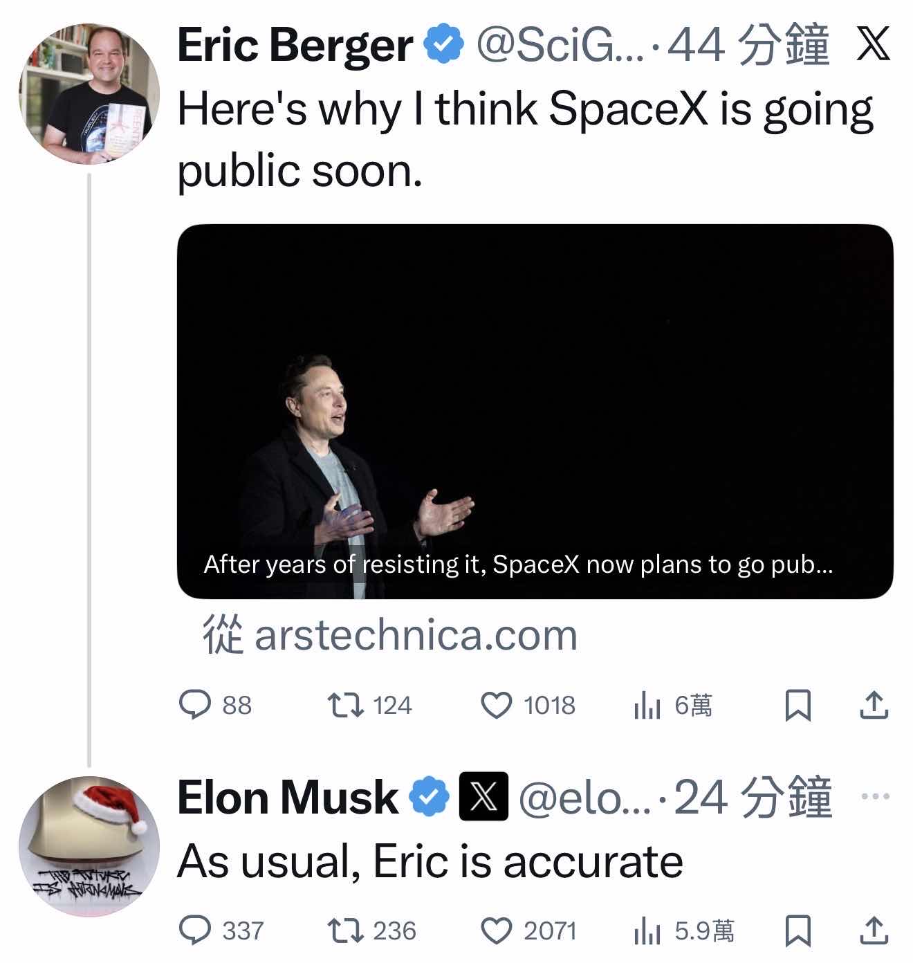
Task: View analytics for Eric Berger's post
Action: [647, 706]
